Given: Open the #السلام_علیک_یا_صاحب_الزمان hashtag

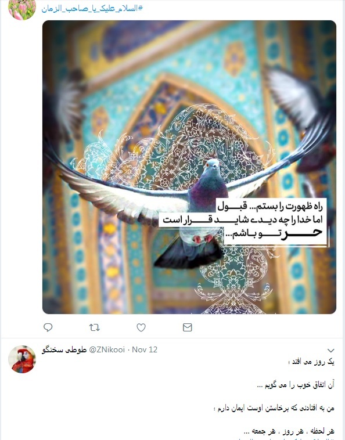Looking at the screenshot, I should pyautogui.click(x=92, y=9).
